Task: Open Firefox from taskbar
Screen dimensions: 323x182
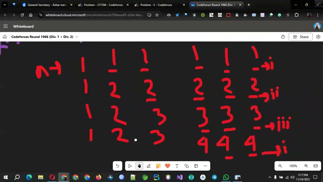Action: coord(98,177)
